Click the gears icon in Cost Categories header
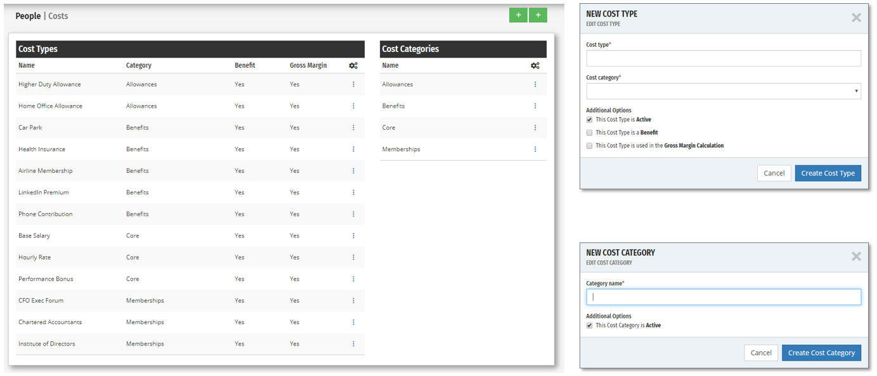 pos(535,65)
